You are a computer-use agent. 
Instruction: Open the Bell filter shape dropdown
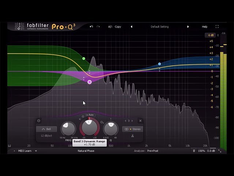[x=46, y=129]
